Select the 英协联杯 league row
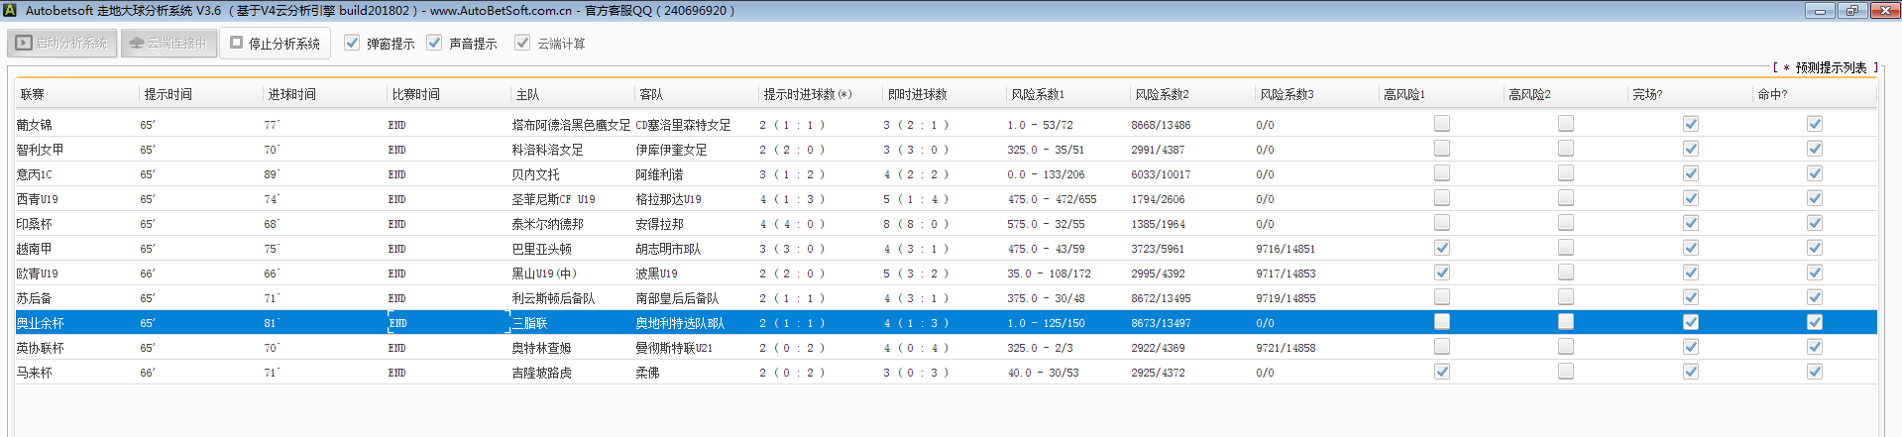Image resolution: width=1902 pixels, height=437 pixels. tap(41, 348)
